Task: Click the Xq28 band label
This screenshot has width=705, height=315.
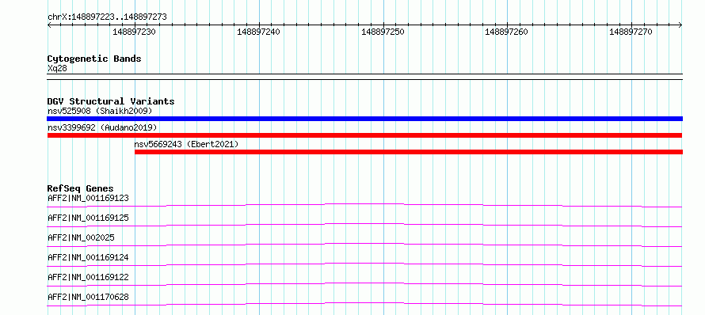Action: click(x=57, y=68)
